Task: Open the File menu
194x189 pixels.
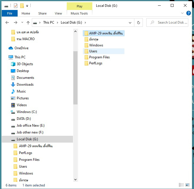Action: [9, 13]
